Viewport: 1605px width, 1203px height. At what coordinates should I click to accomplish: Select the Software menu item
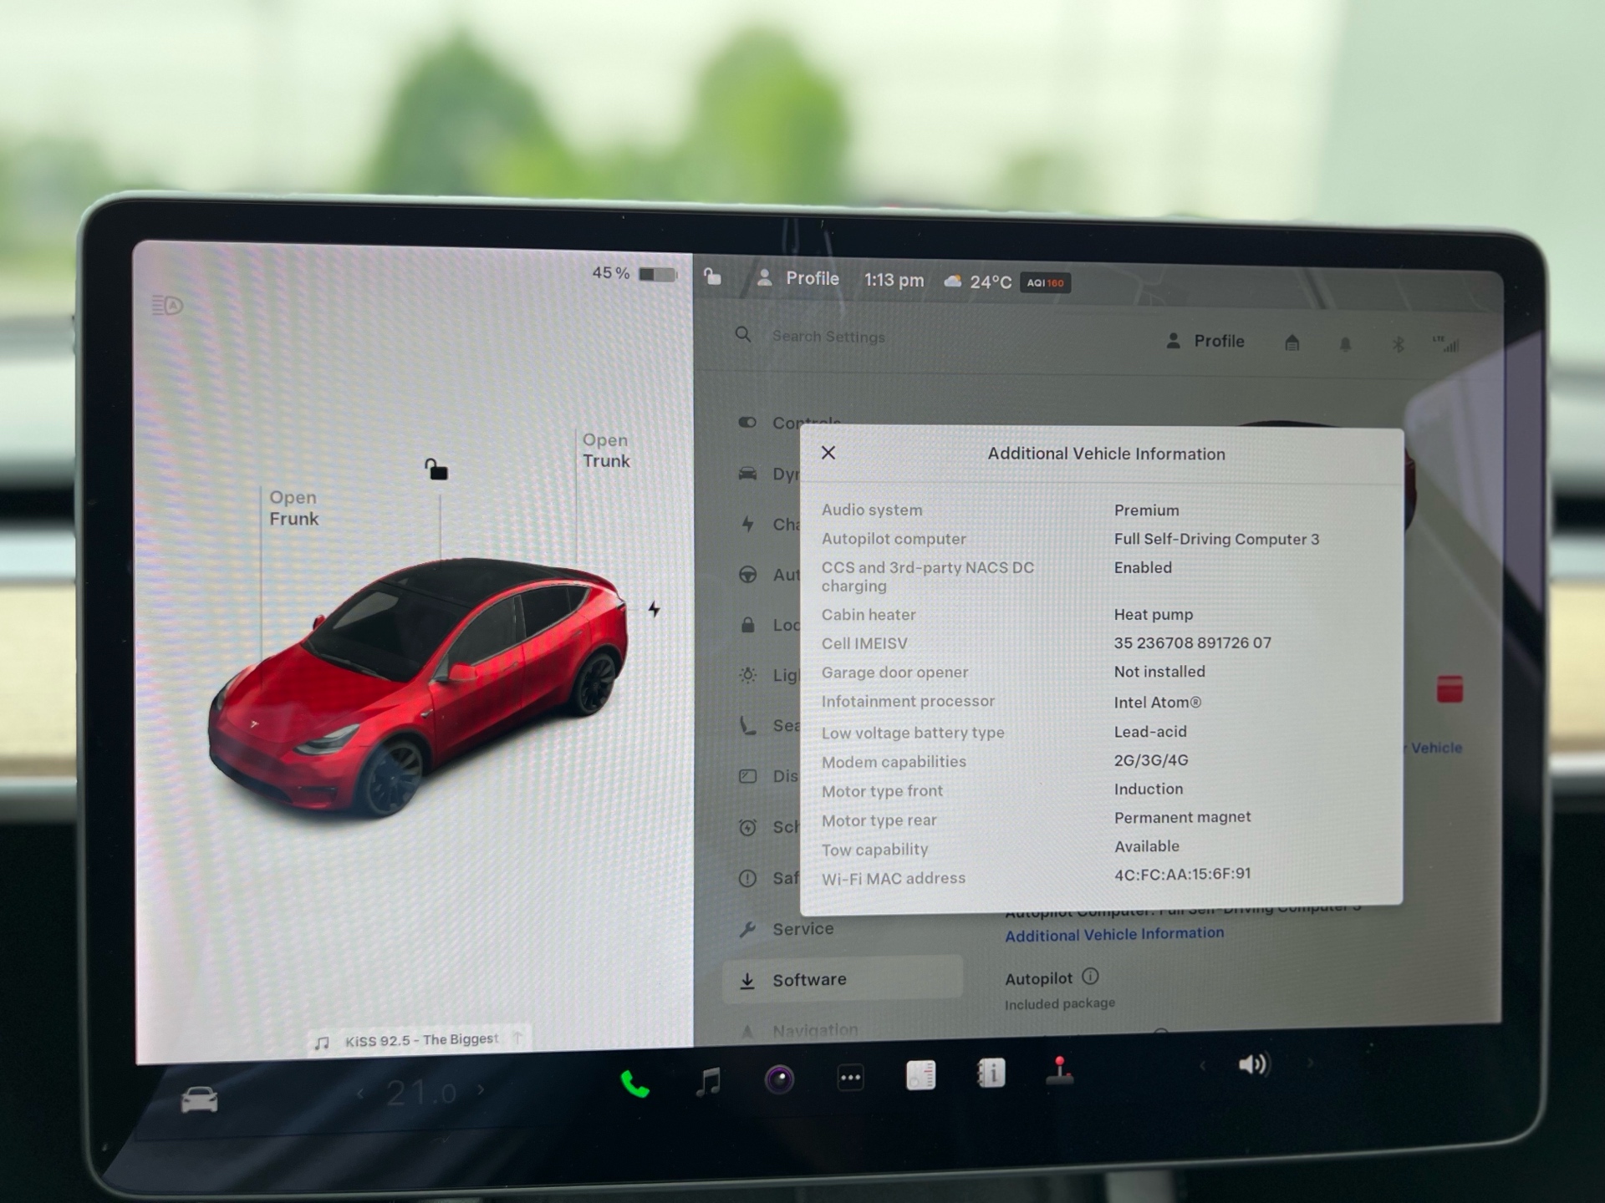(x=808, y=979)
